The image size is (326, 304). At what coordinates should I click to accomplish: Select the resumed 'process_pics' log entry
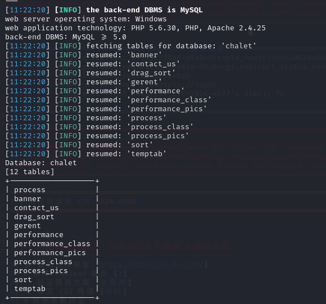pos(97,136)
